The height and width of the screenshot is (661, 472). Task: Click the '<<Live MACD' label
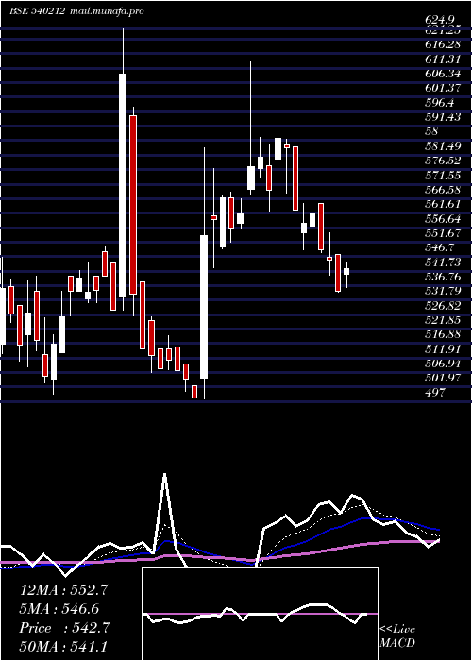[397, 636]
